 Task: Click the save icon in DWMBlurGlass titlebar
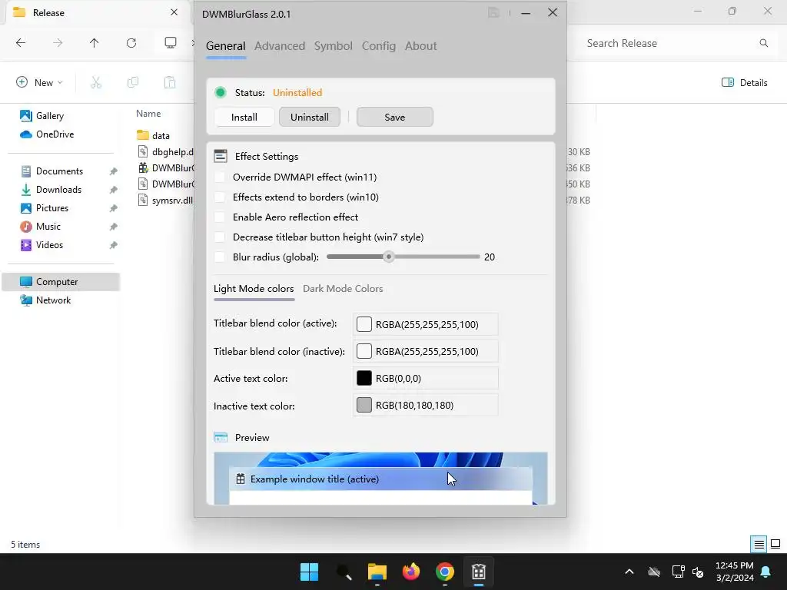pos(493,13)
